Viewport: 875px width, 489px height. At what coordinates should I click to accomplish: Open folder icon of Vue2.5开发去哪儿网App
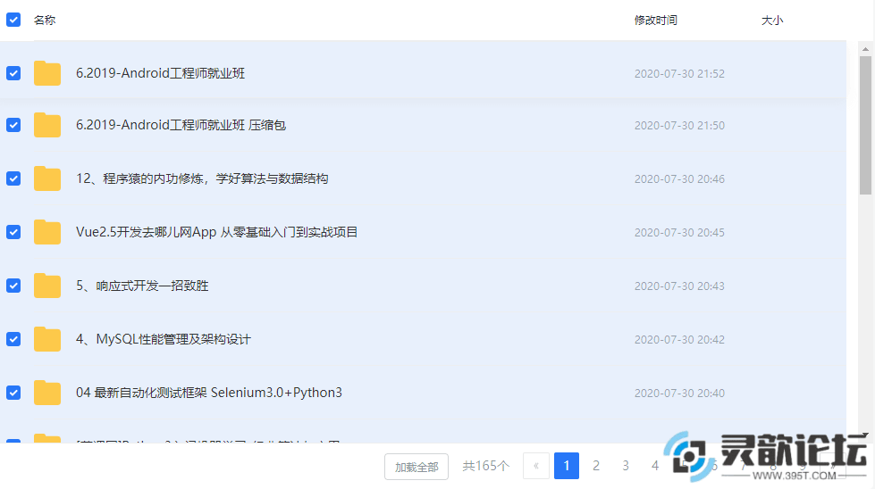(47, 232)
